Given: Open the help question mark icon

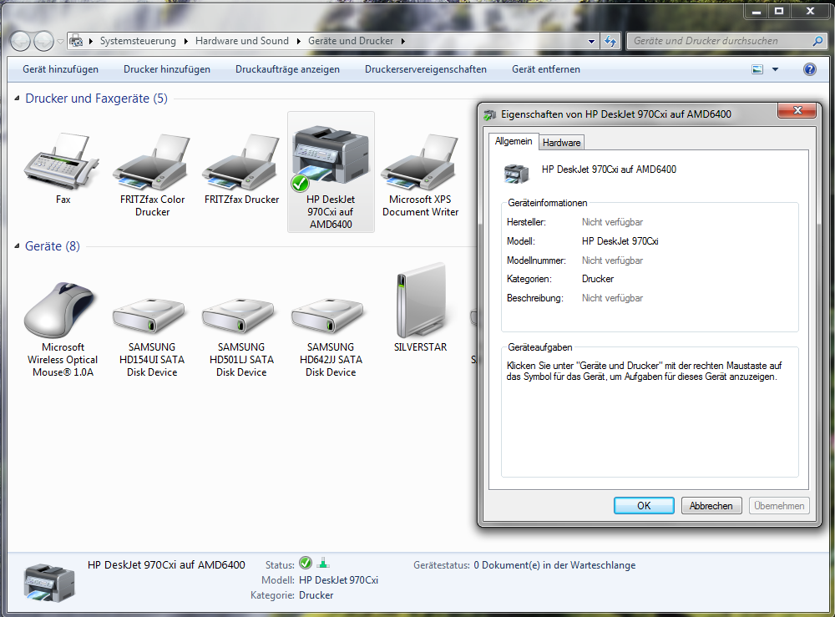Looking at the screenshot, I should coord(809,69).
